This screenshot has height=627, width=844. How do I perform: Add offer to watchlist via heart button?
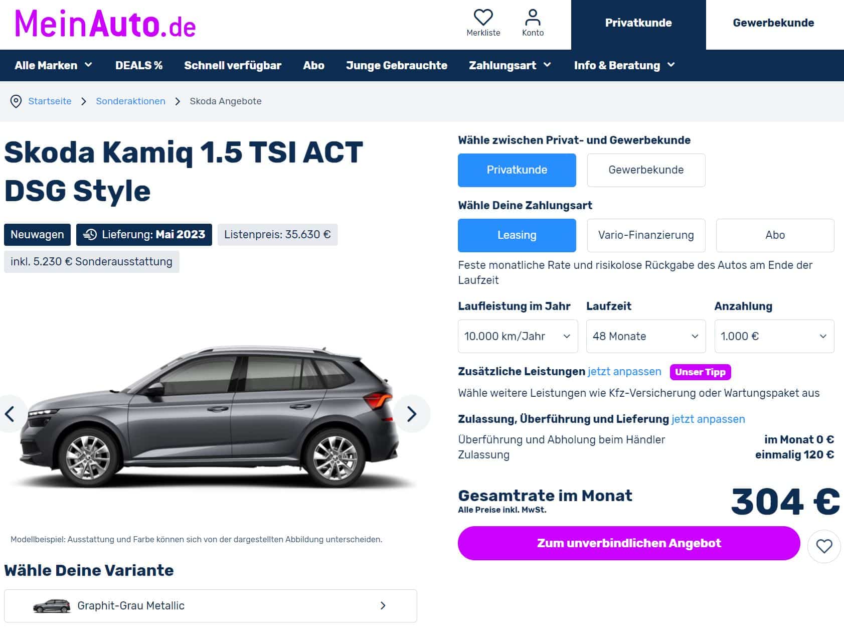(x=824, y=546)
